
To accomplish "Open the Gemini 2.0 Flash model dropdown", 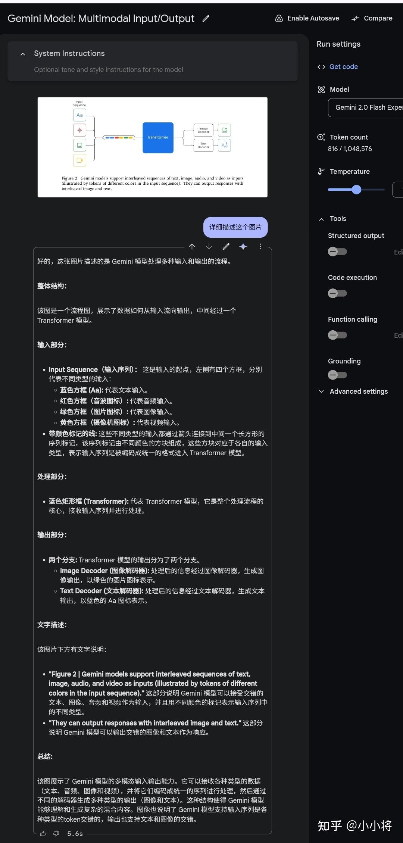I will pos(366,107).
